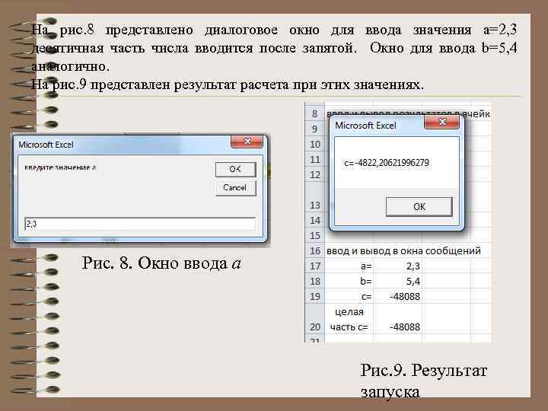This screenshot has width=548, height=411.
Task: Select row header 10
Action: [x=314, y=145]
